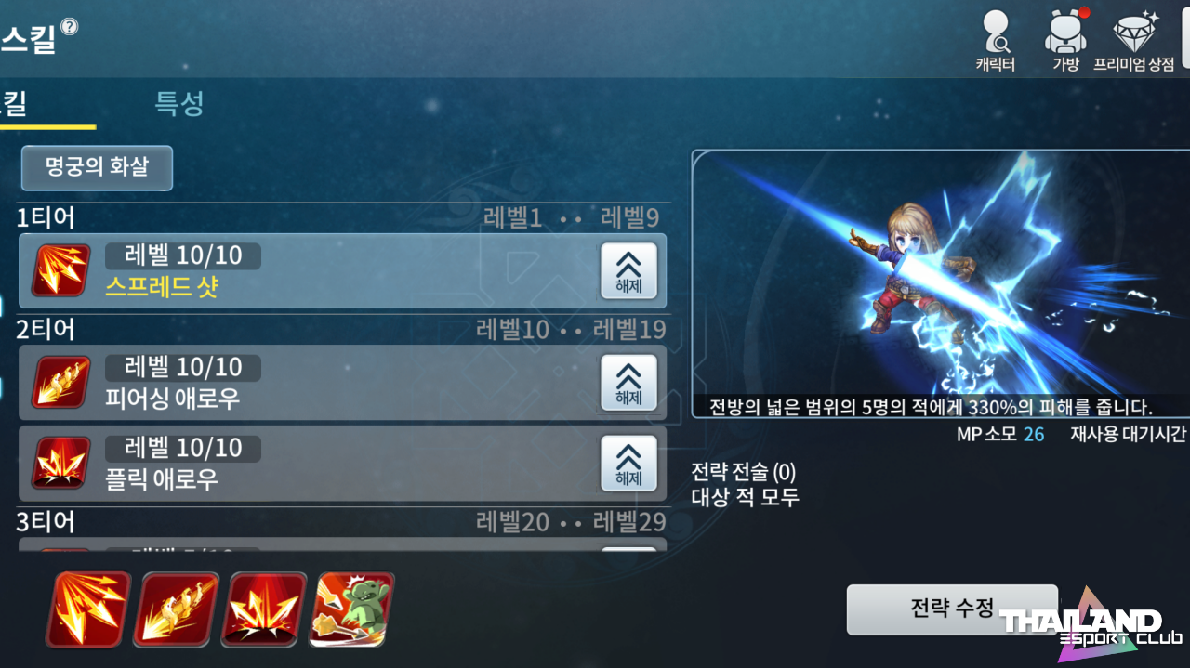The width and height of the screenshot is (1190, 668).
Task: Open the 가방 bag icon
Action: click(1065, 40)
